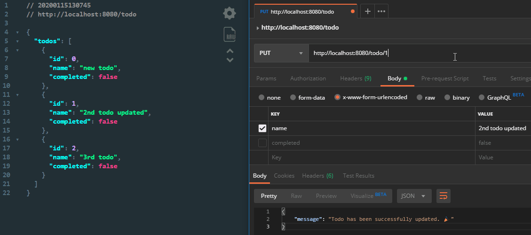Select the binary body type
The height and width of the screenshot is (235, 531).
coord(447,97)
